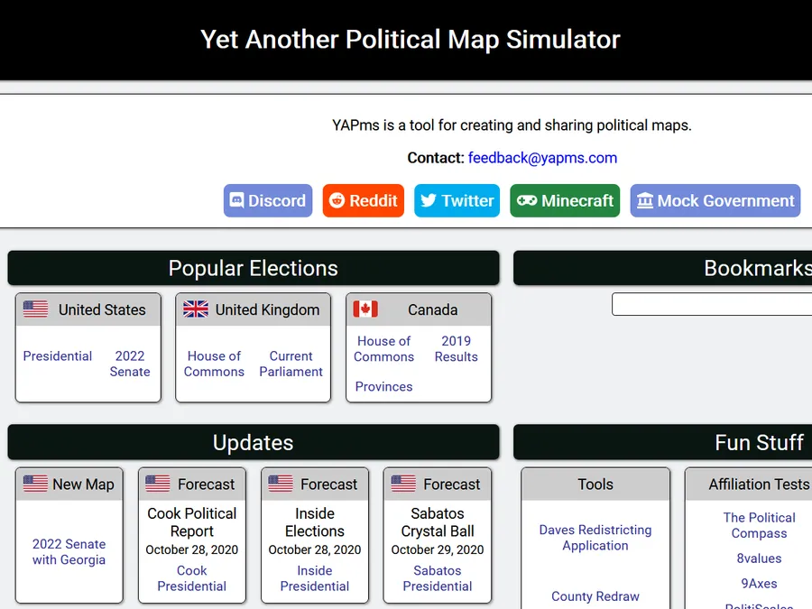This screenshot has width=812, height=609.
Task: Click the Affiliation Tests card heading
Action: pos(759,484)
